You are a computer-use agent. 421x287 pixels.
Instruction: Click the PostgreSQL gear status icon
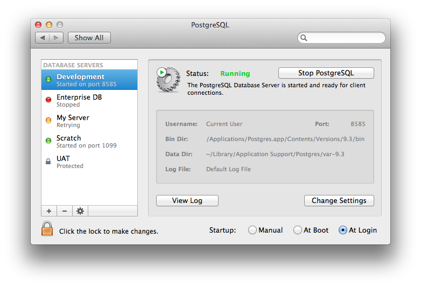click(x=169, y=80)
